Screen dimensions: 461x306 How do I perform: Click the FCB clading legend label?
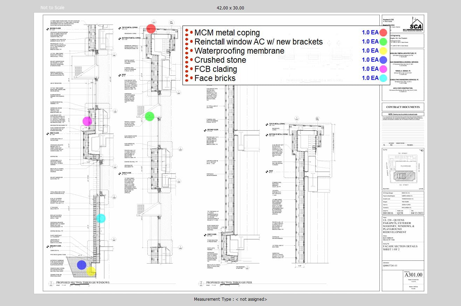(215, 69)
